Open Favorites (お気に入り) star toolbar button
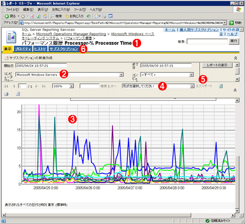 click(x=74, y=16)
